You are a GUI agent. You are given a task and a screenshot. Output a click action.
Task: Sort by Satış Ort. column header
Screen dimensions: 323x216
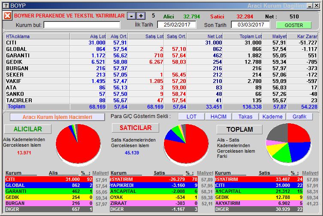(175, 36)
